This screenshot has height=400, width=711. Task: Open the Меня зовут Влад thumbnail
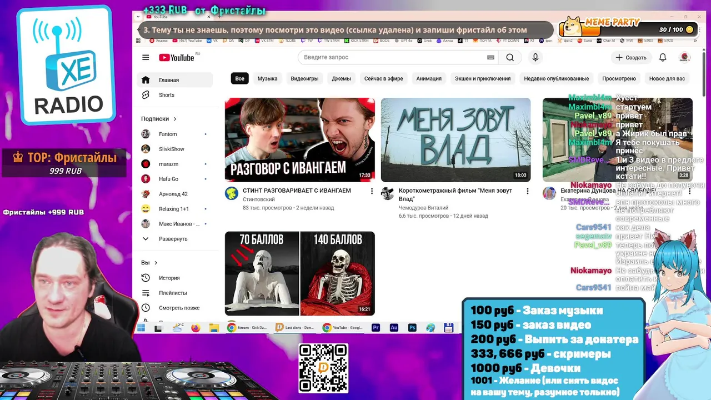point(456,139)
